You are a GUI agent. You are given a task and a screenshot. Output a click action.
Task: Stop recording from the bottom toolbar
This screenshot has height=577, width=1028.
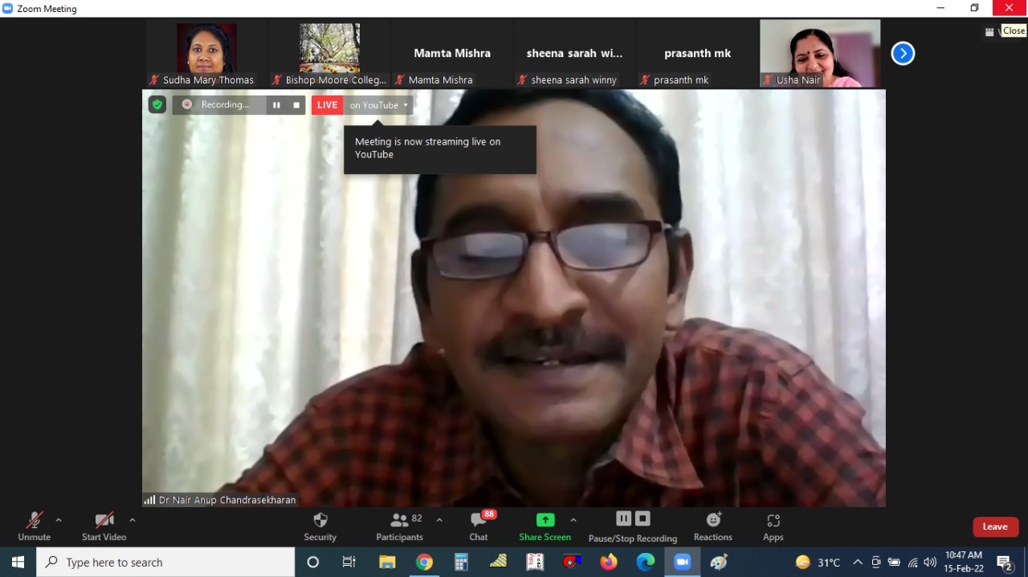click(x=642, y=518)
